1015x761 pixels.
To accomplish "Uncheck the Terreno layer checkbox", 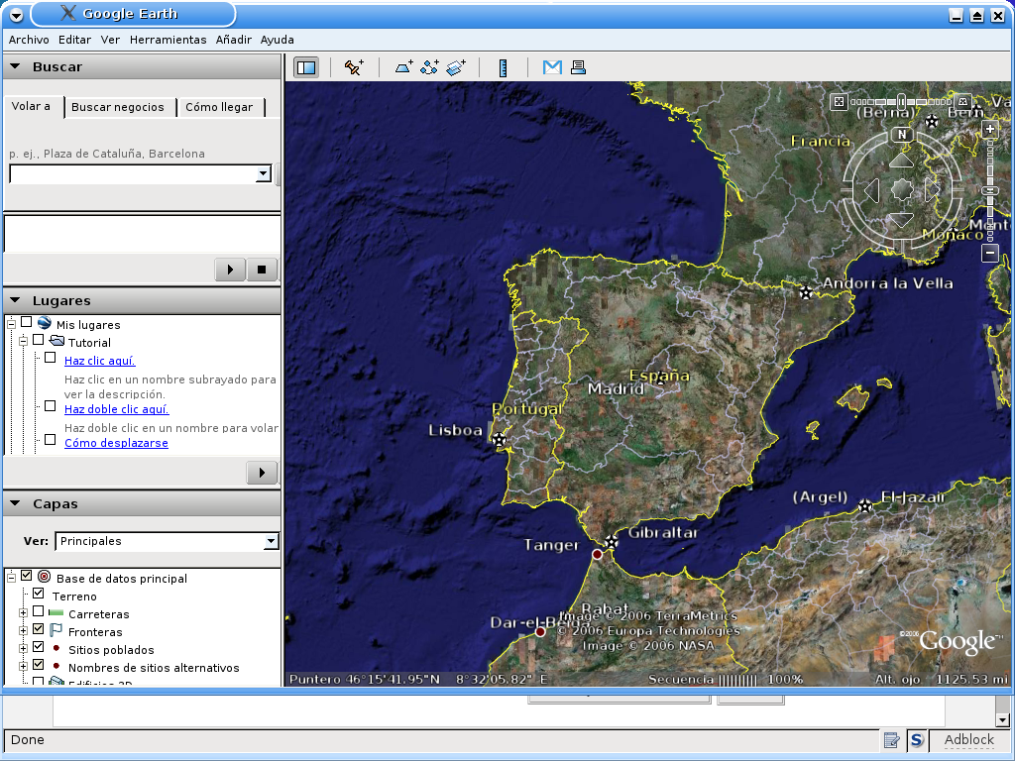I will tap(39, 594).
